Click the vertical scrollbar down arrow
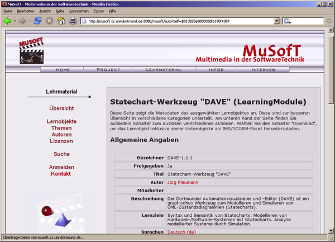 (331, 231)
